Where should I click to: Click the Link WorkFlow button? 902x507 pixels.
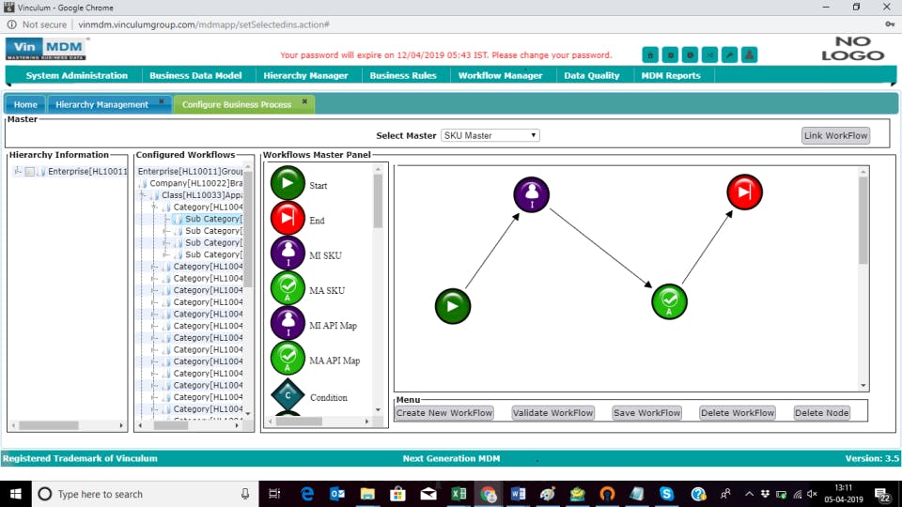(835, 135)
